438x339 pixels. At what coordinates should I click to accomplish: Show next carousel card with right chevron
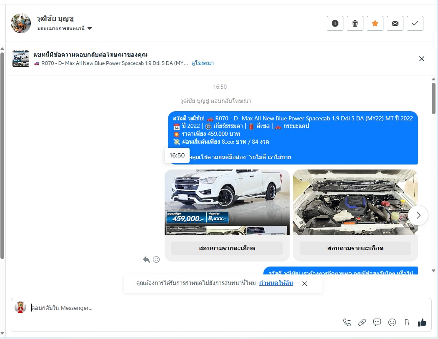(x=418, y=215)
